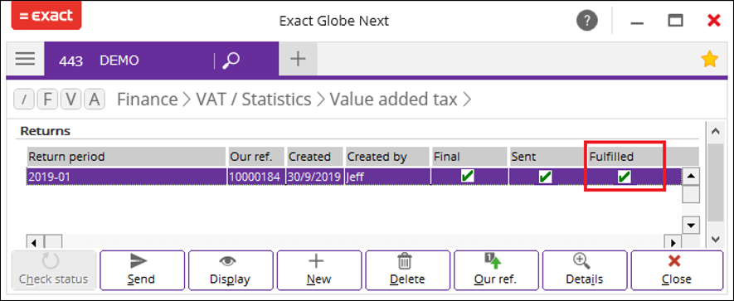This screenshot has height=301, width=734.
Task: Click the Exact logo
Action: coord(46,16)
